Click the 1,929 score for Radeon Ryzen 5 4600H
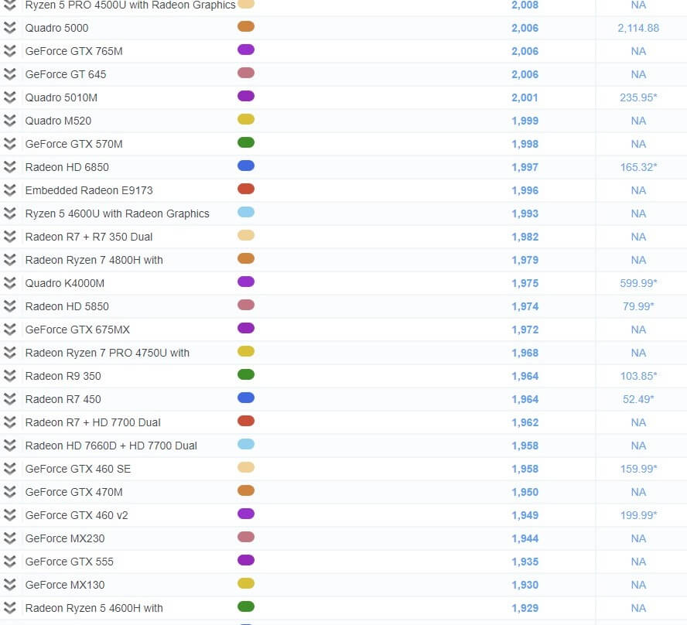 click(525, 608)
